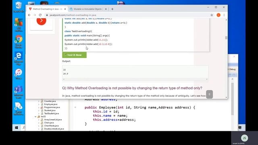258x145 pixels.
Task: Open the Chrome profile avatar
Action: 218,15
